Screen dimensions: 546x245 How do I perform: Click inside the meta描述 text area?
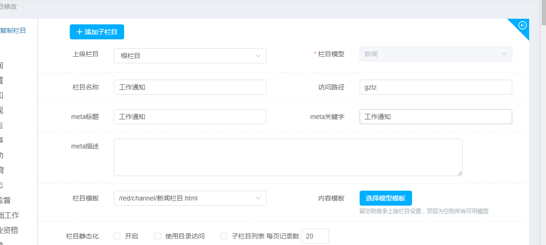pyautogui.click(x=288, y=157)
